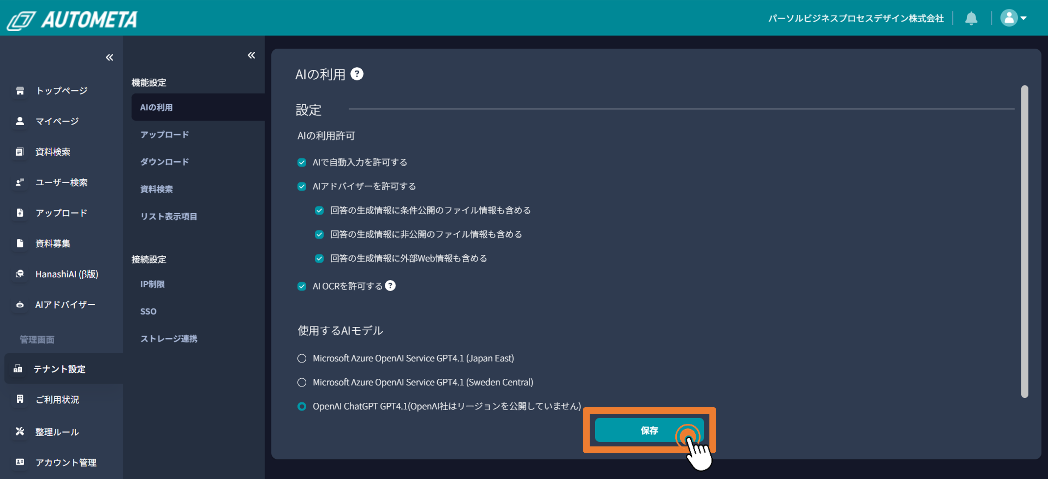Open help icon next to AIの利用 title
This screenshot has height=479, width=1048.
(x=357, y=74)
